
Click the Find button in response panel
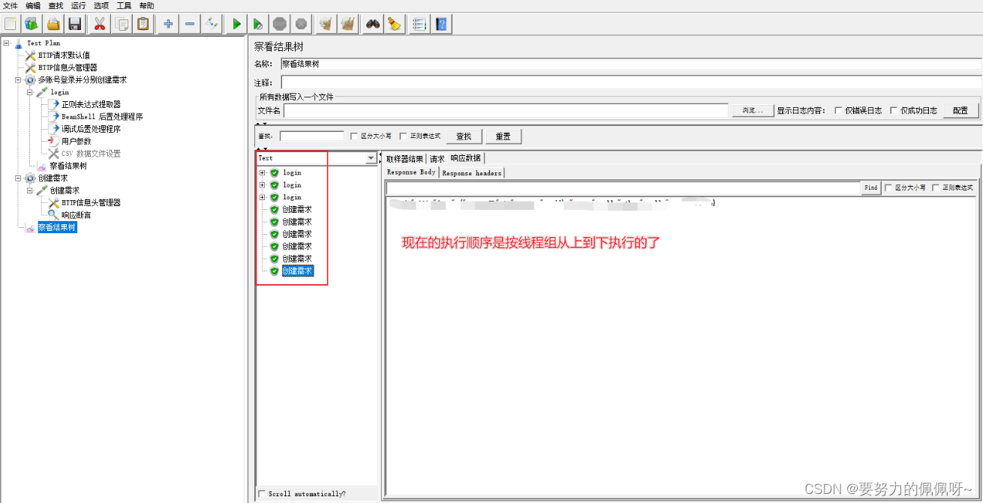871,187
